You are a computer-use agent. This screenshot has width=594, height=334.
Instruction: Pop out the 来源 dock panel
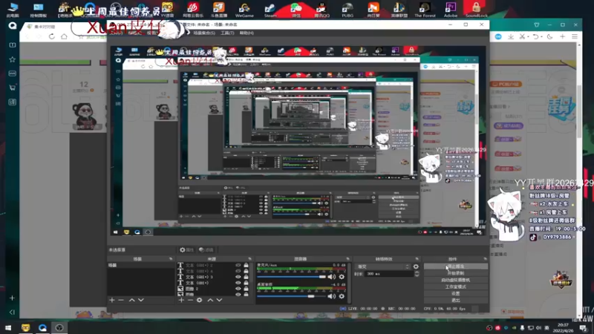(x=249, y=259)
